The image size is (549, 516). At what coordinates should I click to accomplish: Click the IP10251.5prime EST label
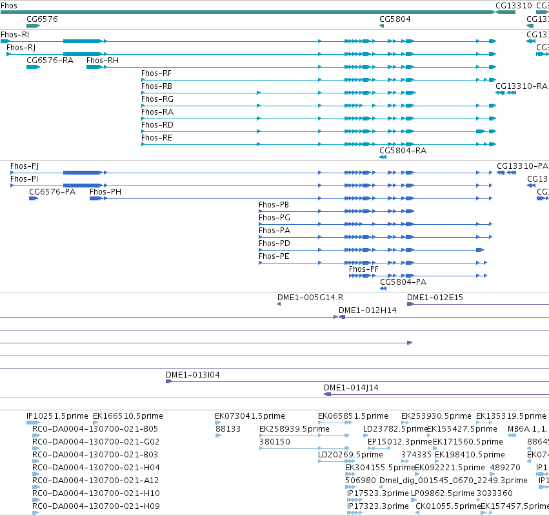point(57,416)
